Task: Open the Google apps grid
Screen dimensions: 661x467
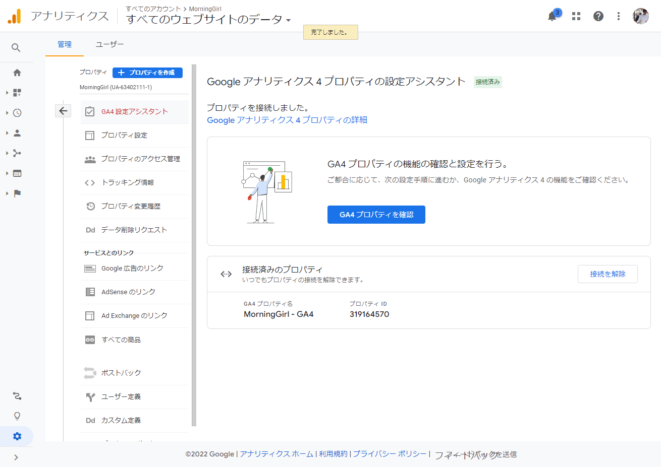Action: pos(576,16)
